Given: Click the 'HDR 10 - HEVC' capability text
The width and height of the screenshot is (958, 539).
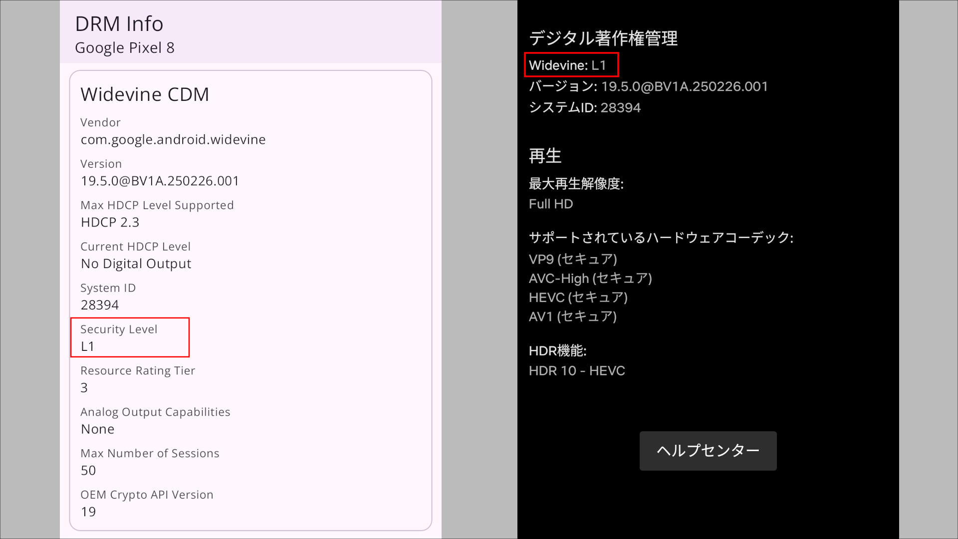Looking at the screenshot, I should [577, 370].
